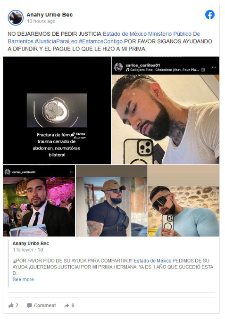
Task: Open Estado de México link in main post
Action: (125, 34)
